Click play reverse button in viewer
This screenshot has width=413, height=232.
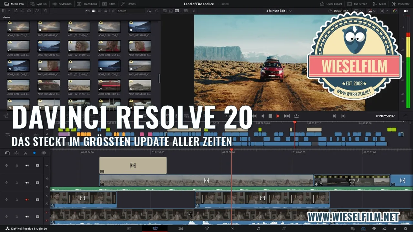pyautogui.click(x=262, y=116)
